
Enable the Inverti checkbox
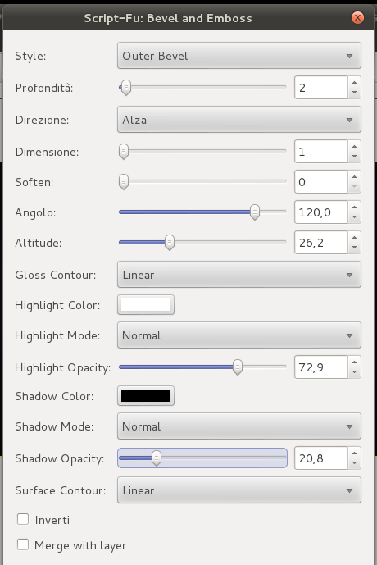coord(23,519)
